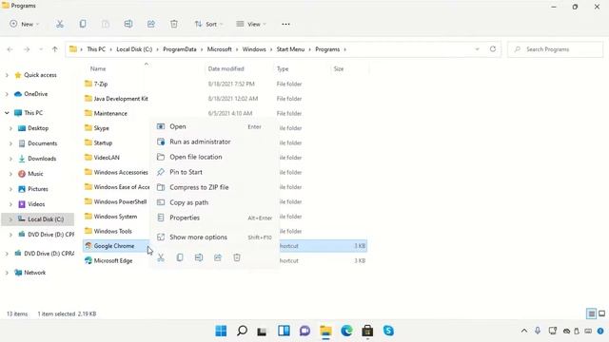Select Pictures in navigation pane

(38, 189)
